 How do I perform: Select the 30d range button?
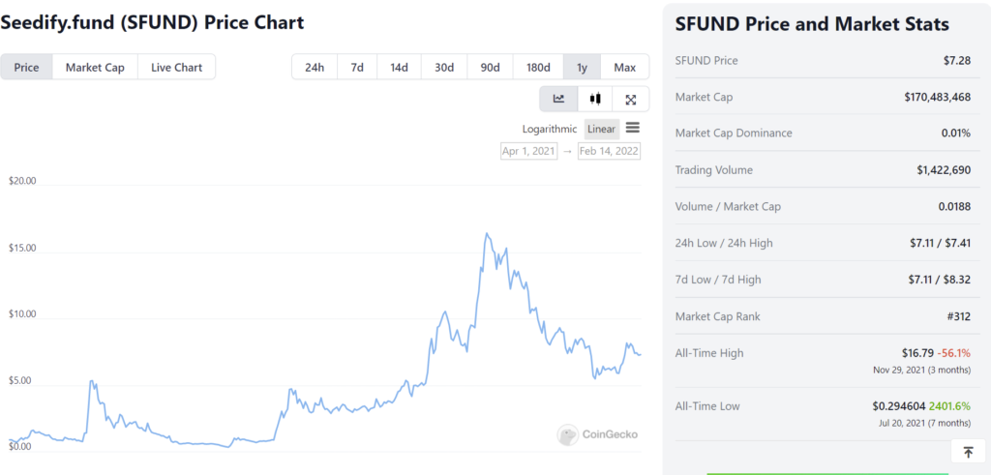[x=444, y=67]
